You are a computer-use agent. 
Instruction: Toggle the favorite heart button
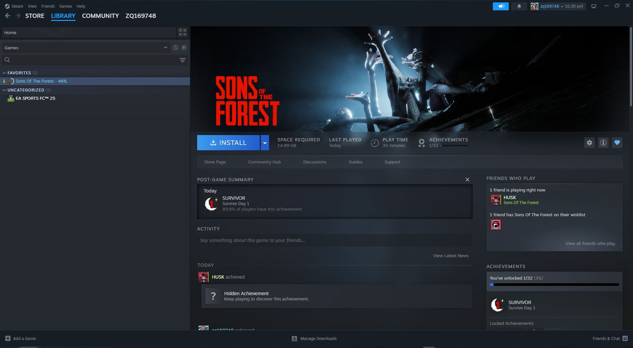(617, 143)
